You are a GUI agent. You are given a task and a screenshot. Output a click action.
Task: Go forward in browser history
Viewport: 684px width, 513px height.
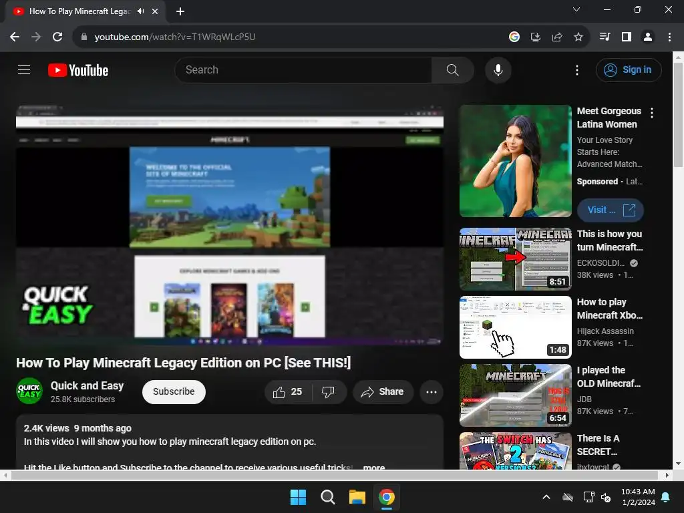point(36,37)
